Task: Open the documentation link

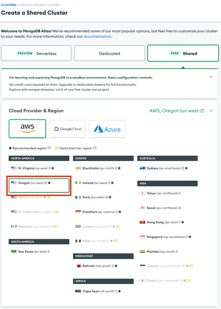Action: (x=97, y=36)
